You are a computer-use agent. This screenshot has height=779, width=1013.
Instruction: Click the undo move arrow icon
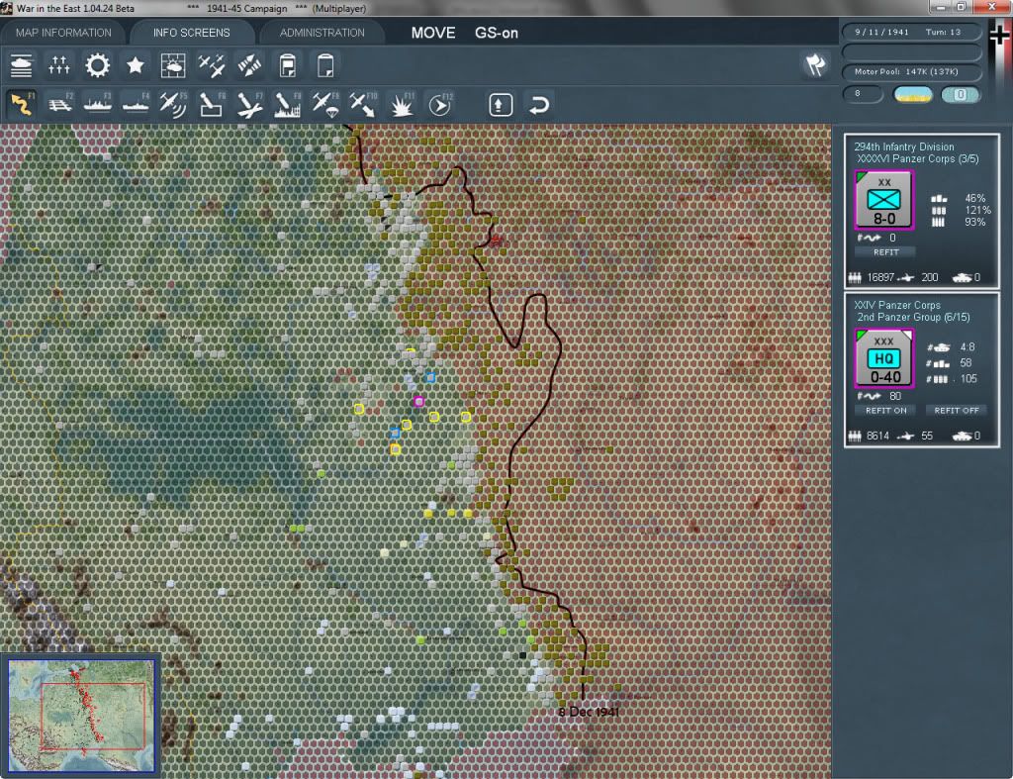tap(539, 105)
